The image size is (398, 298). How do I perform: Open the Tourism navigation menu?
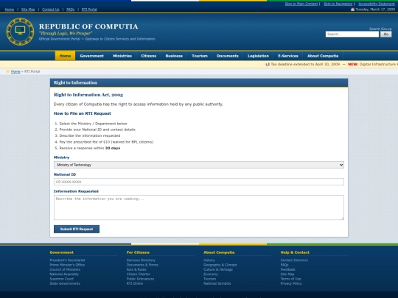[200, 56]
